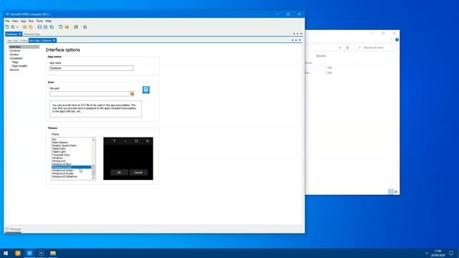The width and height of the screenshot is (459, 258).
Task: Select the Tablet Dark theme
Action: 59,148
